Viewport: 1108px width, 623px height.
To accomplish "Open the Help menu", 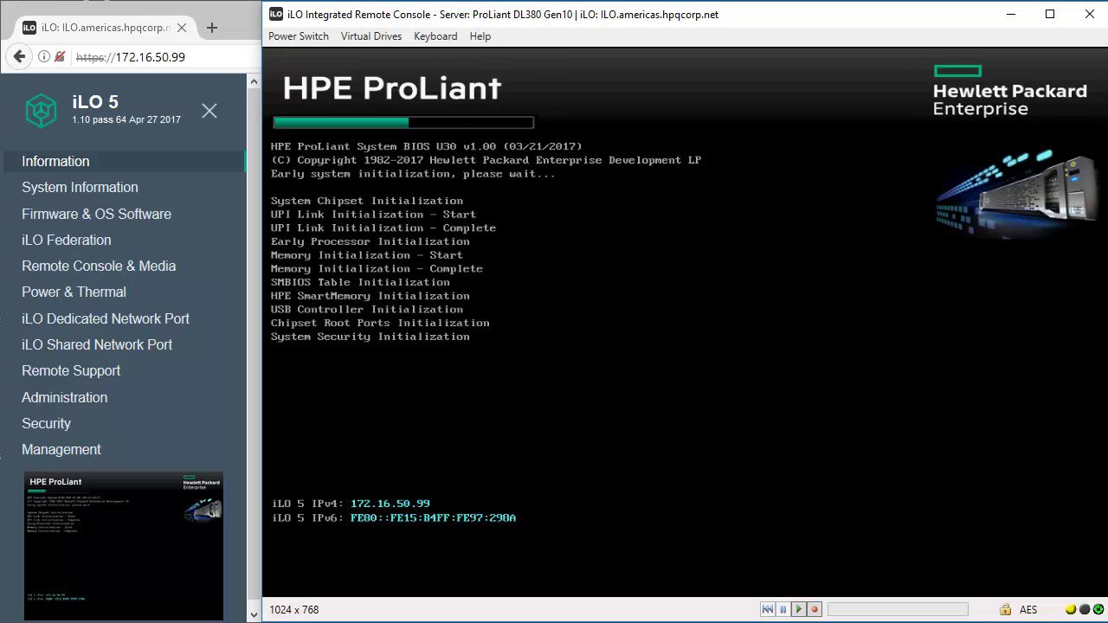I will click(480, 36).
